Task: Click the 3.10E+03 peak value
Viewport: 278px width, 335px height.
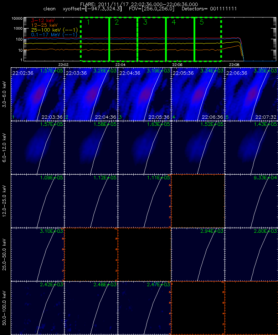Action: tap(51, 231)
